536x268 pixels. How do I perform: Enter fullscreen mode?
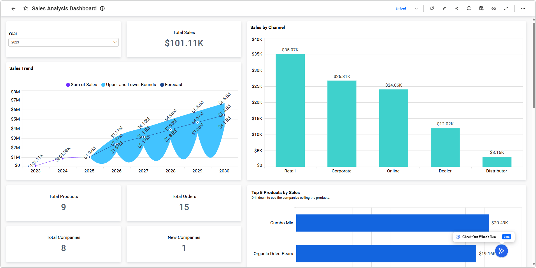tap(506, 8)
